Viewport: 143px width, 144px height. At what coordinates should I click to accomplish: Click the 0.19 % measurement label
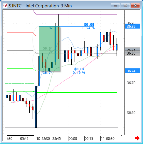pyautogui.click(x=79, y=73)
